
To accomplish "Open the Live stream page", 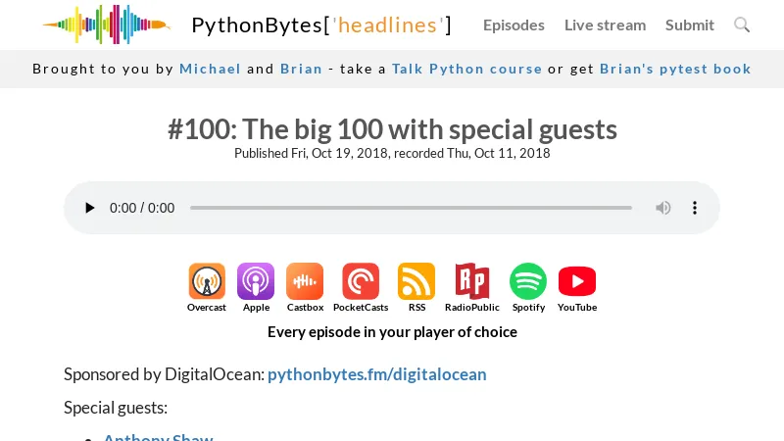I will click(x=605, y=25).
